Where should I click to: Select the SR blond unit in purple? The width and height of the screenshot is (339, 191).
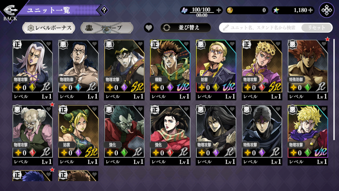pos(262,70)
